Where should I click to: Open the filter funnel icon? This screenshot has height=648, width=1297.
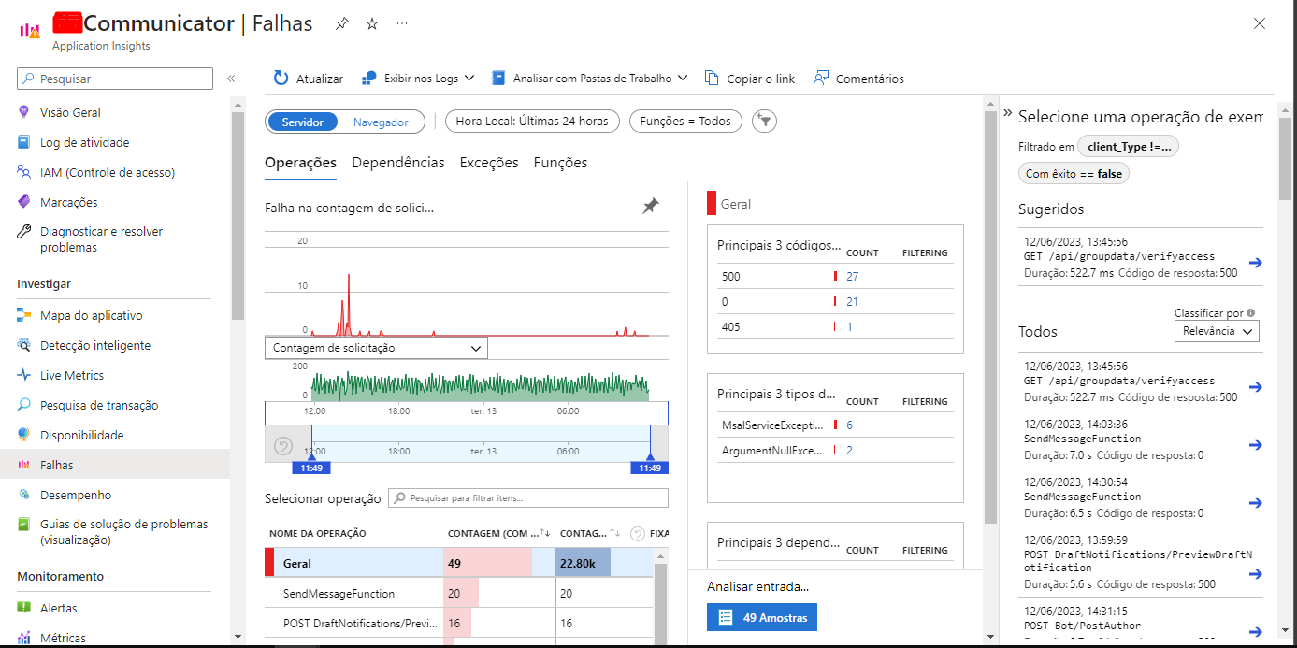[764, 121]
